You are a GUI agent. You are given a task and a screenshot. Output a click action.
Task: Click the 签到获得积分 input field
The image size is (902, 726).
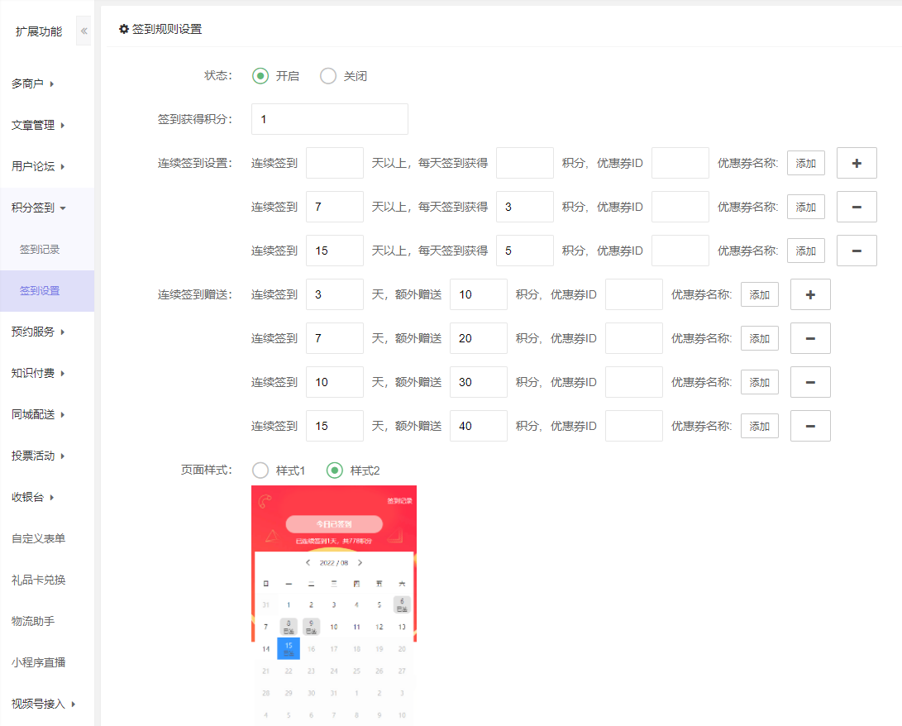pos(329,119)
